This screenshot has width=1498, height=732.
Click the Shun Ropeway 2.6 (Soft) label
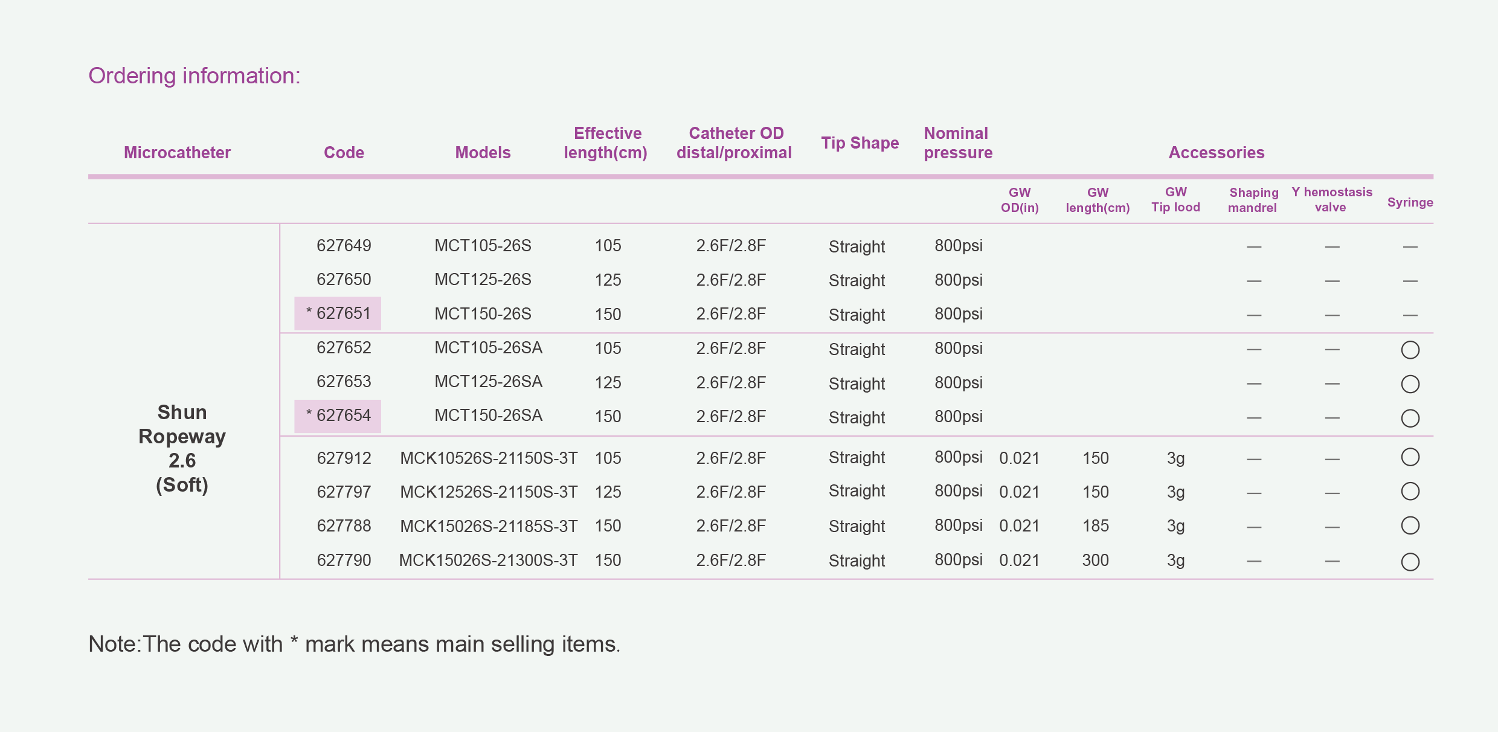pyautogui.click(x=182, y=448)
